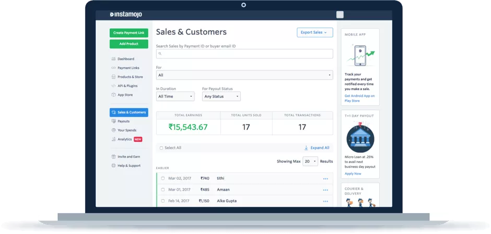The image size is (491, 234).
Task: Open the three-dot menu for Alka Gupta
Action: pyautogui.click(x=325, y=201)
